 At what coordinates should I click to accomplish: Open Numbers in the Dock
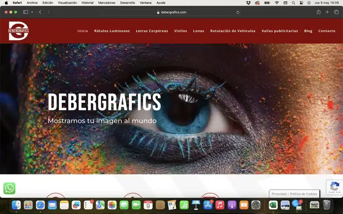pos(184,205)
